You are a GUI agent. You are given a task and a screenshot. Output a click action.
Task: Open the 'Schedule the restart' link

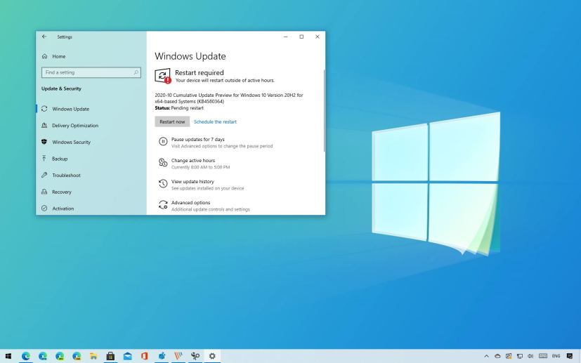[215, 121]
